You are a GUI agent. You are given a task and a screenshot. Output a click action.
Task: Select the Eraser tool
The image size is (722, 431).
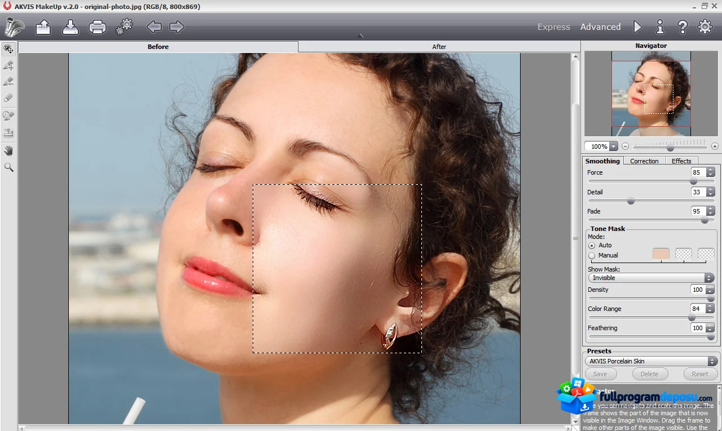8,98
